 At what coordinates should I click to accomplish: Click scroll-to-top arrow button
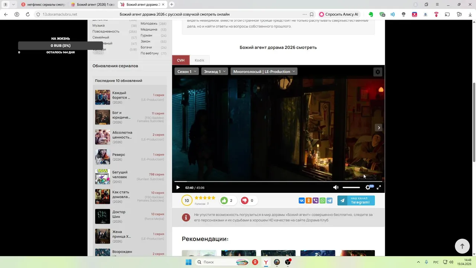tap(462, 246)
